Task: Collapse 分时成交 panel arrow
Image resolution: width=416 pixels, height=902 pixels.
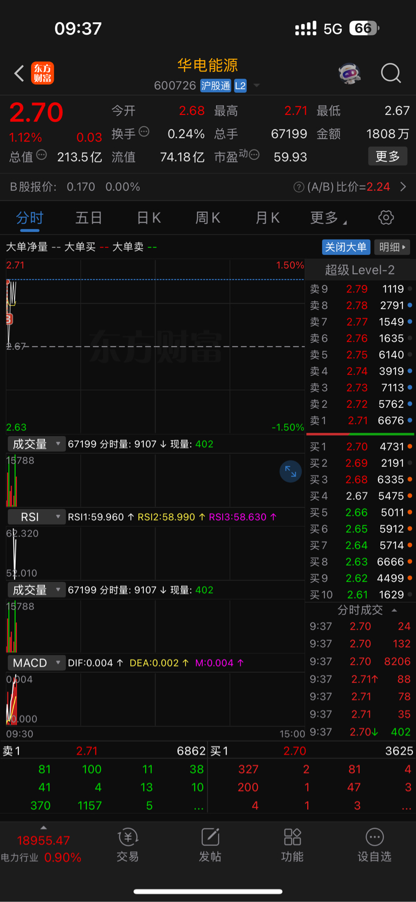Action: click(x=394, y=611)
